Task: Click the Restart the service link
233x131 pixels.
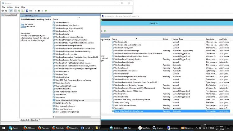Action: pyautogui.click(x=23, y=27)
